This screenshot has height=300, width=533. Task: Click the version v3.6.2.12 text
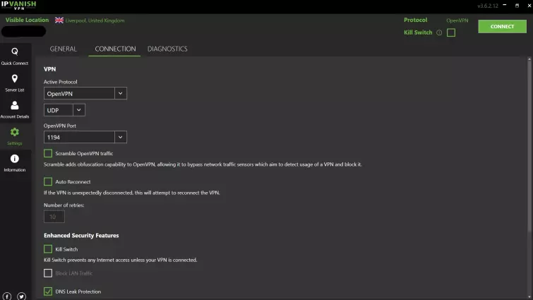point(487,6)
